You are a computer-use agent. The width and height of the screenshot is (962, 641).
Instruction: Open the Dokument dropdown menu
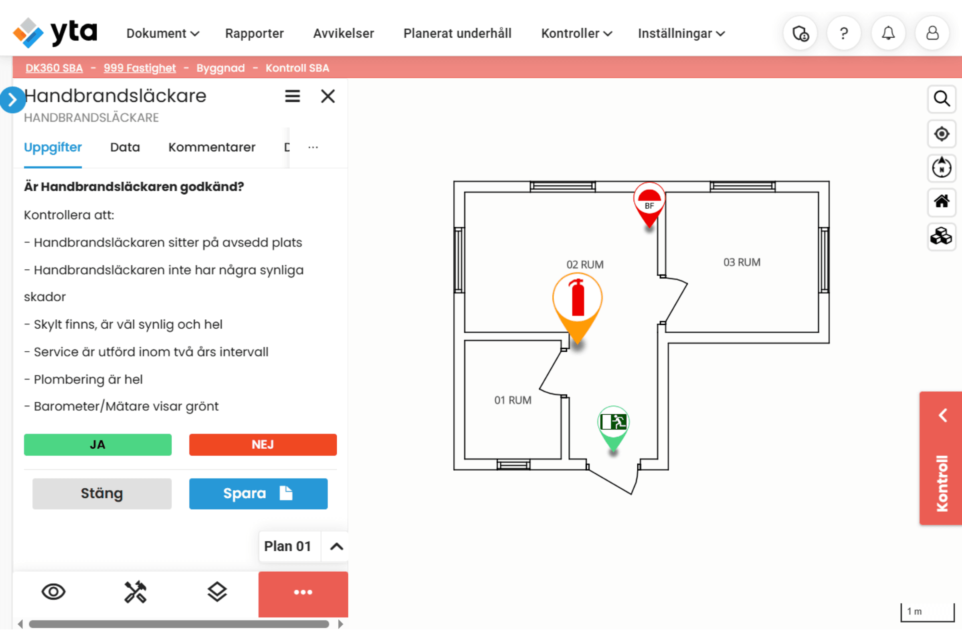pos(162,34)
